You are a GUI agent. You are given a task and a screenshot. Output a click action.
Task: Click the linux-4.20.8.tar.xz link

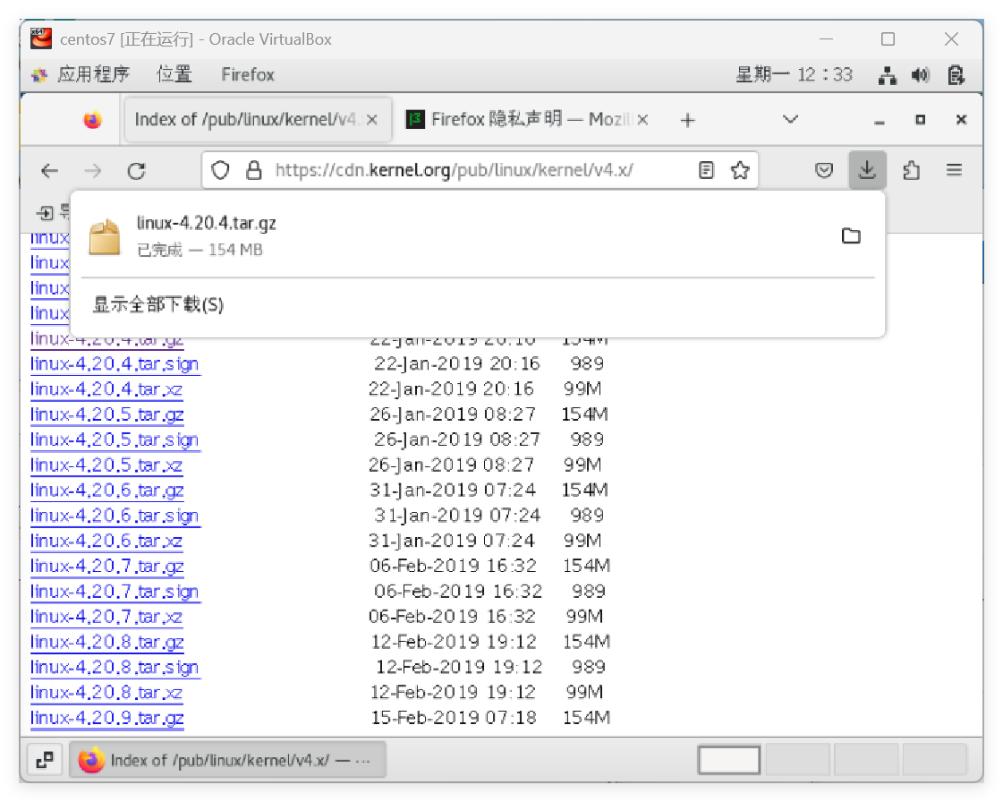coord(106,692)
